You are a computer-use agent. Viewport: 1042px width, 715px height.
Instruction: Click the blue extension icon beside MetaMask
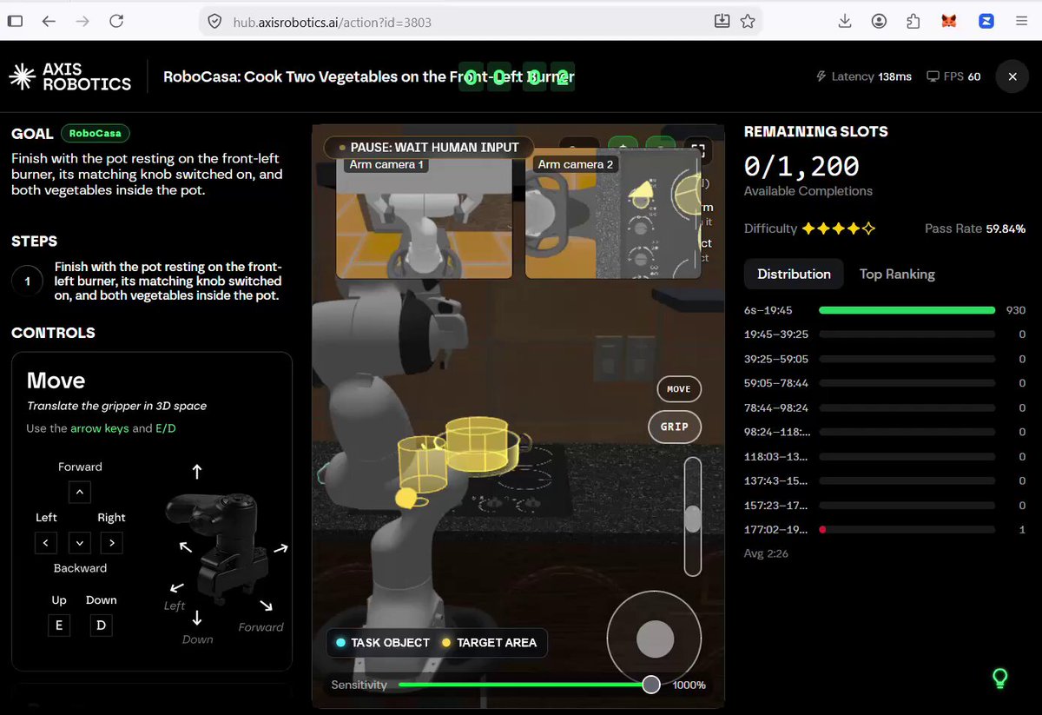(986, 22)
